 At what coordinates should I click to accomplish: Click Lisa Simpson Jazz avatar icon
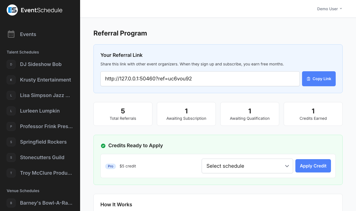click(x=11, y=95)
